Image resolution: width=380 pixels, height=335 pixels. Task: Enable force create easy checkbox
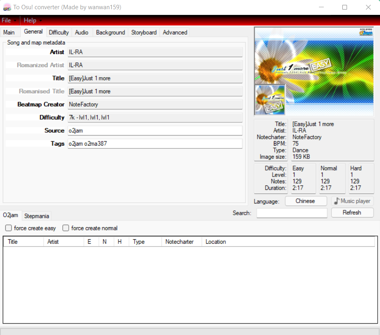pyautogui.click(x=8, y=228)
